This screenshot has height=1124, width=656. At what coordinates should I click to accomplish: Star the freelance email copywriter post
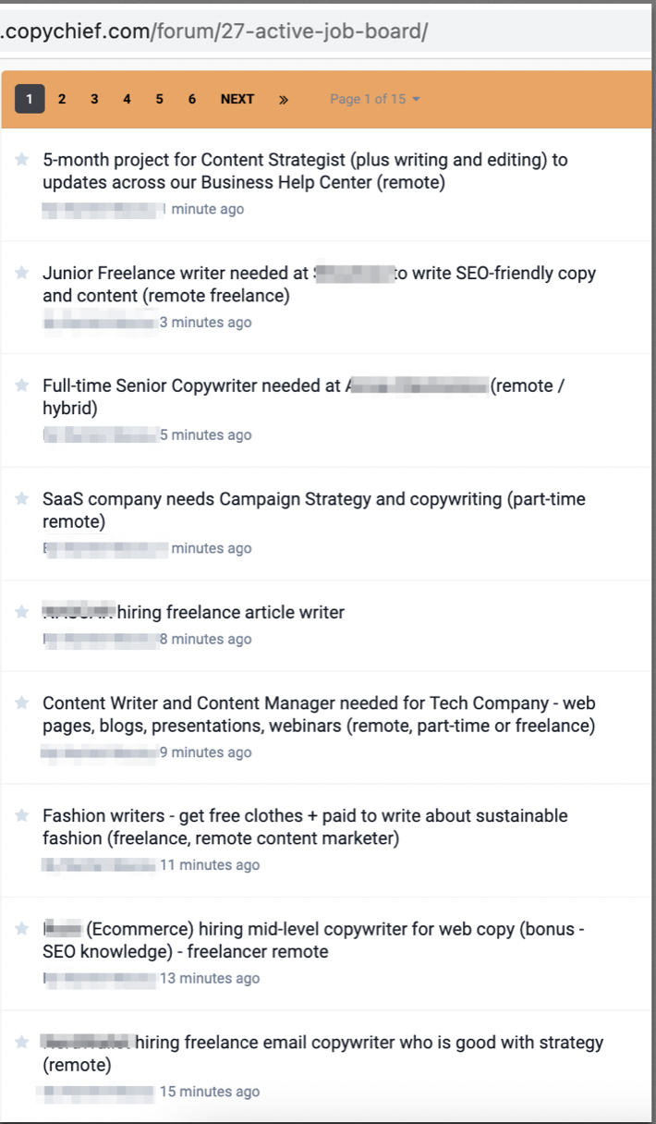pos(21,1042)
